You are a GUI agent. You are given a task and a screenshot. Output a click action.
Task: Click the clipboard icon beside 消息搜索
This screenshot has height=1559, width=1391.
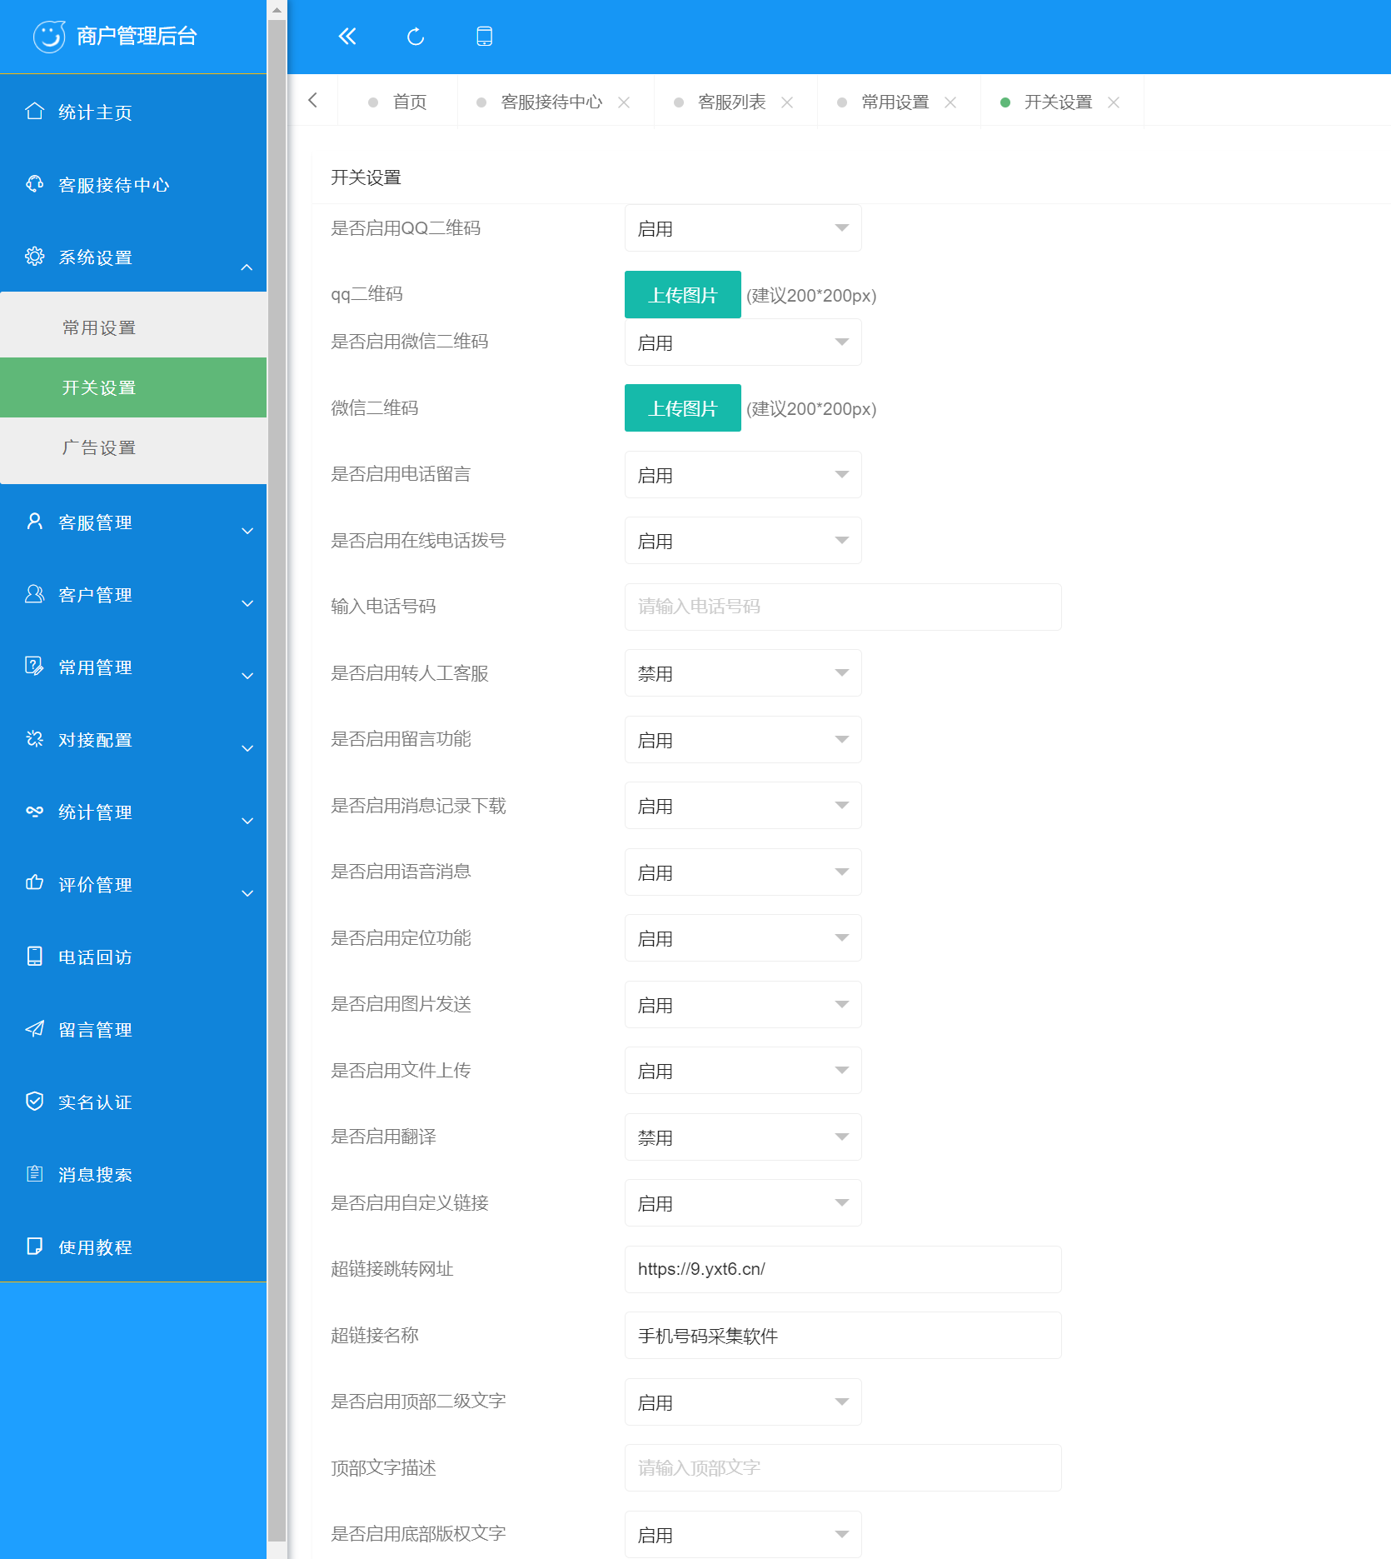click(x=34, y=1173)
